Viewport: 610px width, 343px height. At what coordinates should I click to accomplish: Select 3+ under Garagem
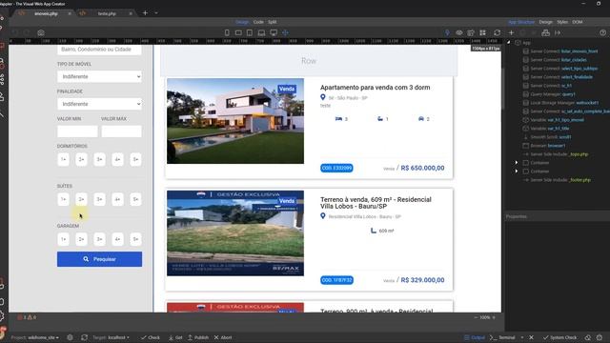[x=99, y=239]
